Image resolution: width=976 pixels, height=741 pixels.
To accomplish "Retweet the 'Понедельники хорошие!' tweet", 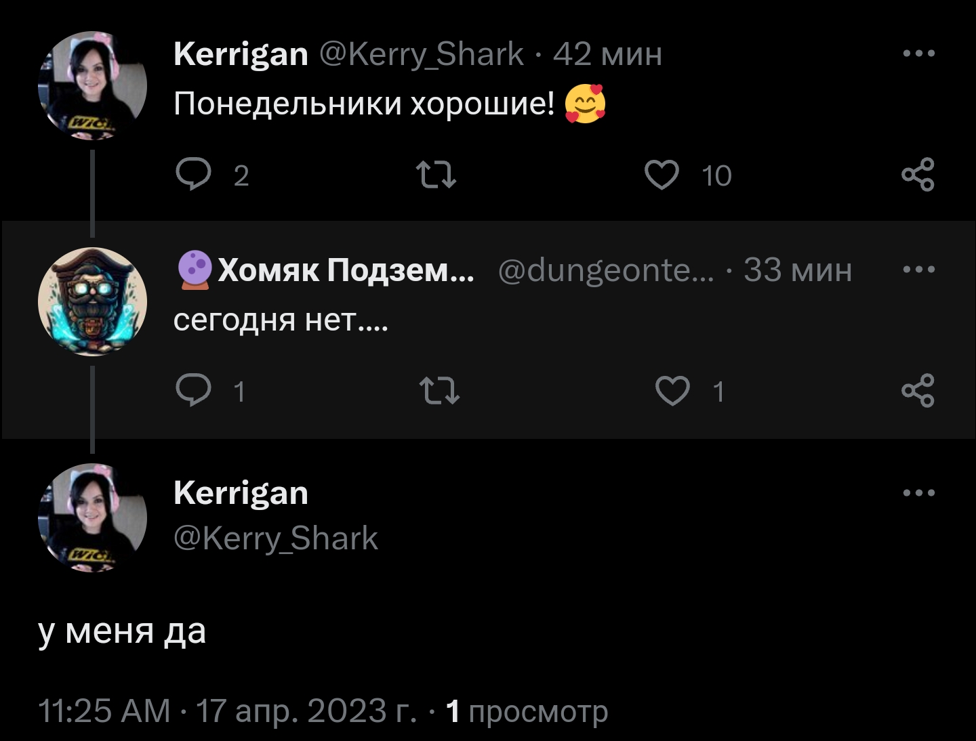I will 436,175.
